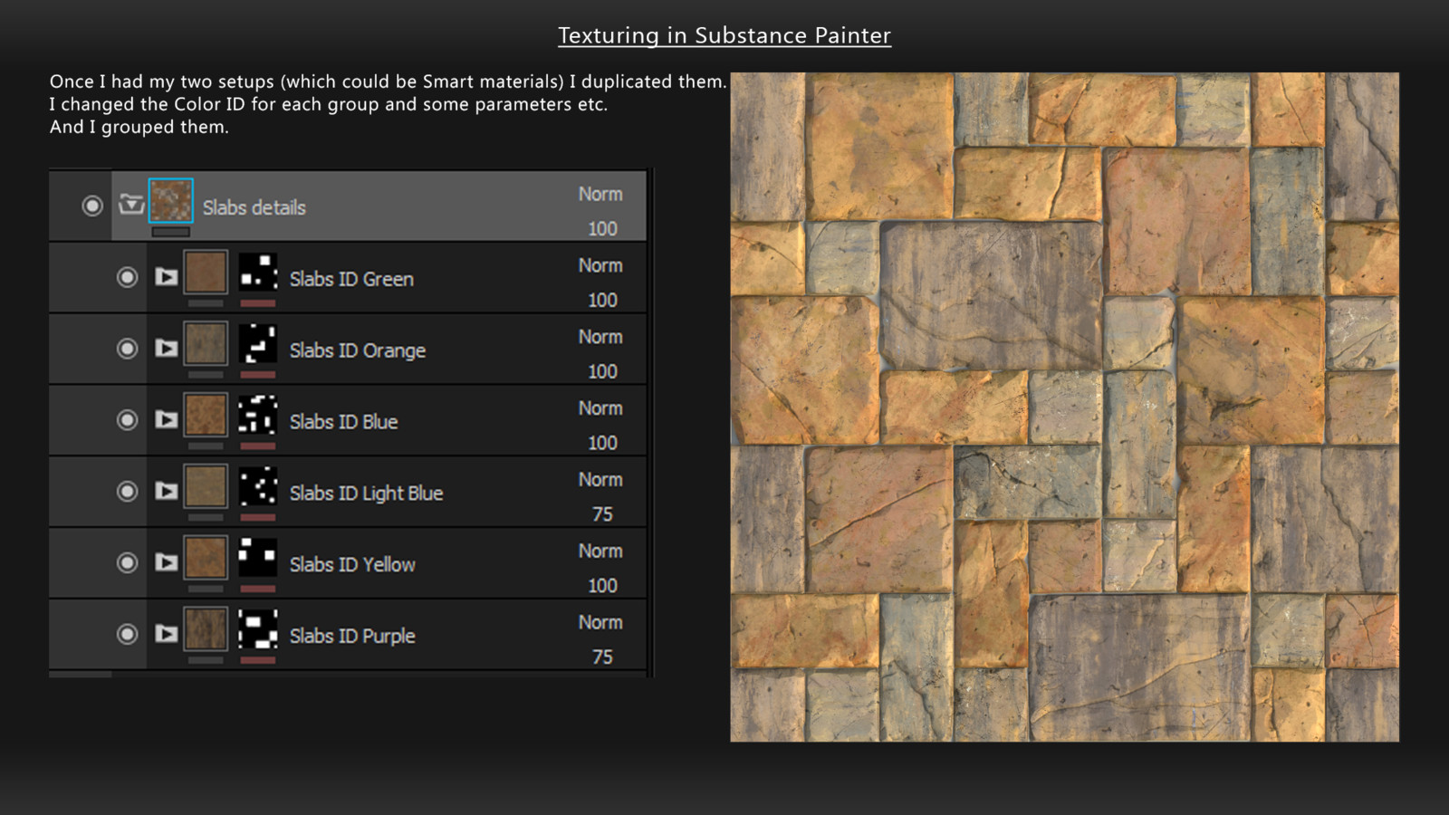Open blend mode of Slabs ID Orange
Image resolution: width=1449 pixels, height=815 pixels.
coord(600,337)
